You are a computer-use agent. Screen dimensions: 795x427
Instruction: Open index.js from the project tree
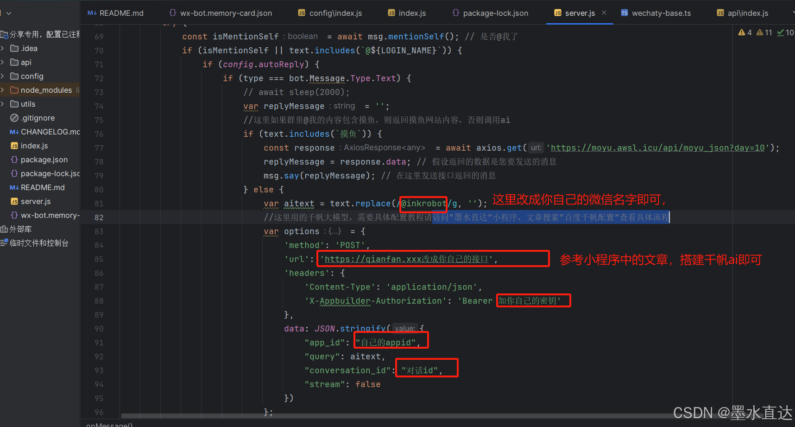click(34, 146)
